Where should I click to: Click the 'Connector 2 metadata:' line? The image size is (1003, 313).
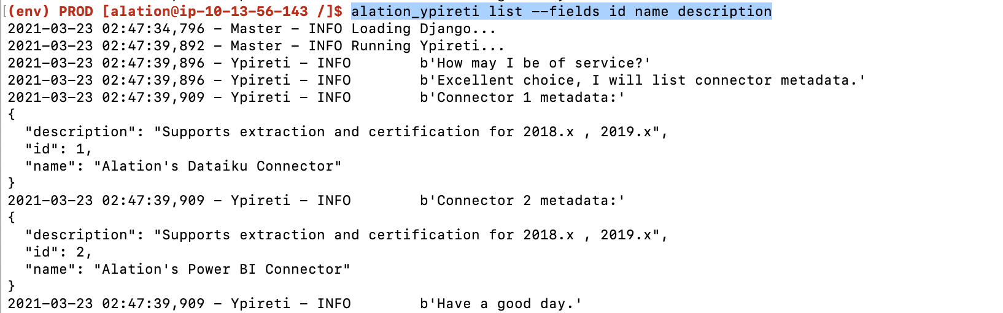[522, 201]
